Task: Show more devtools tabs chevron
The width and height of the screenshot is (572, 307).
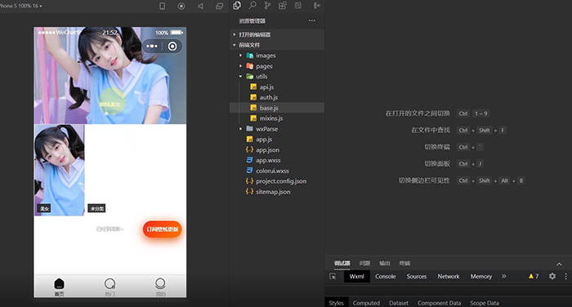Action: click(x=504, y=276)
